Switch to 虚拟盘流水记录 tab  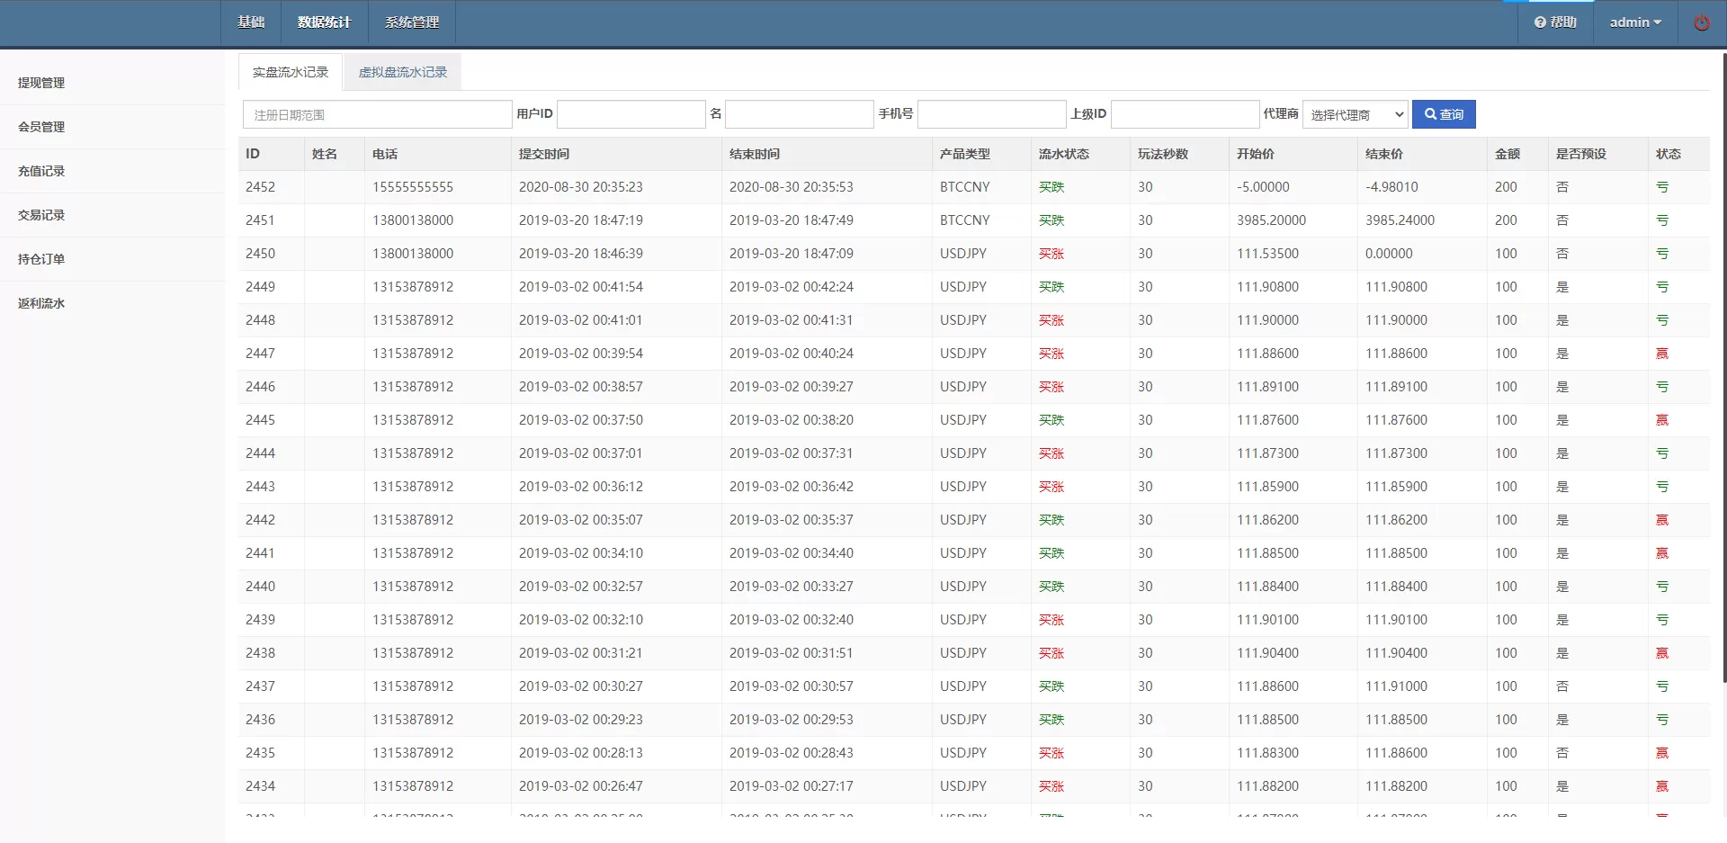pos(402,72)
